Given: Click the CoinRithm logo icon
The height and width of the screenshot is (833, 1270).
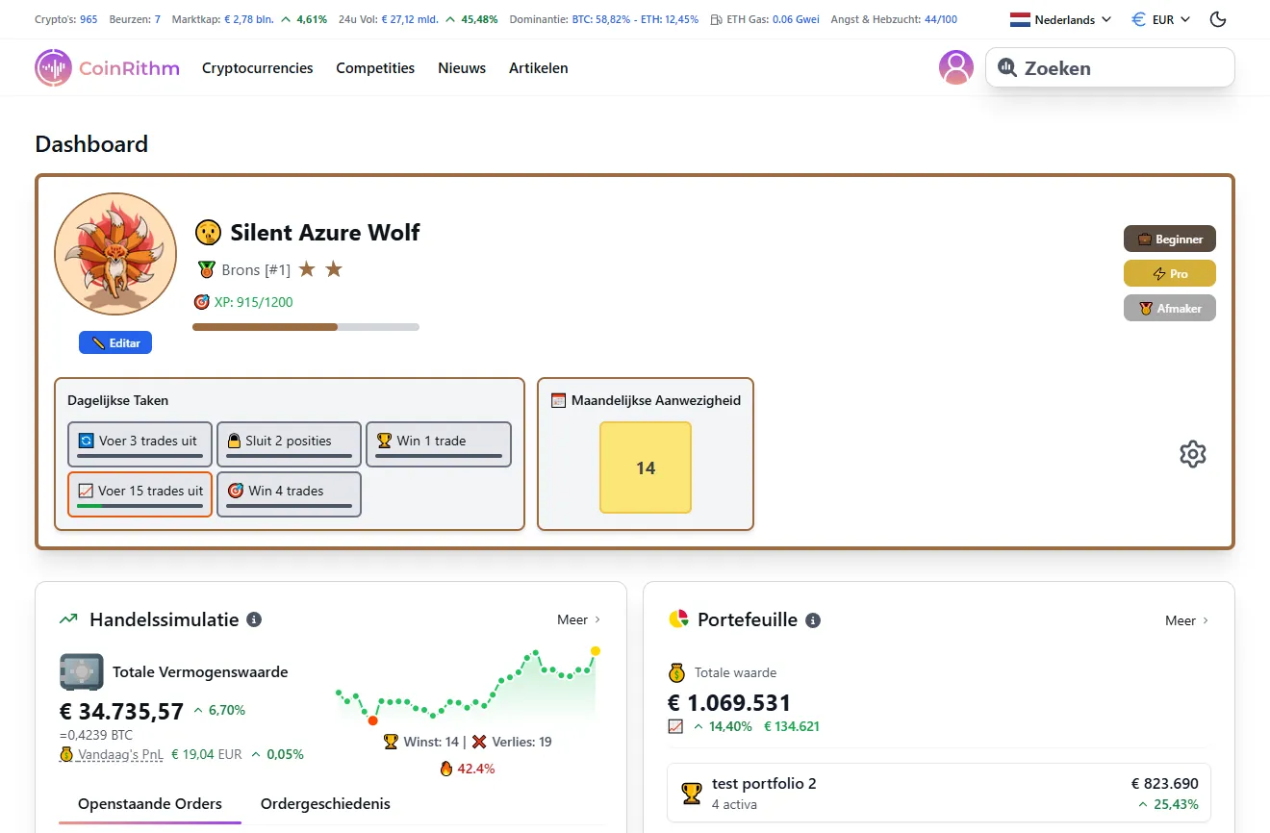Looking at the screenshot, I should pyautogui.click(x=53, y=67).
